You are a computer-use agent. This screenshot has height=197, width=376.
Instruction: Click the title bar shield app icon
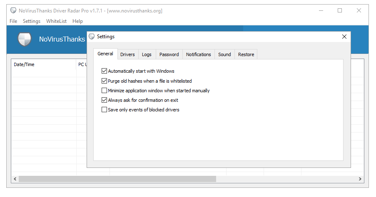tap(13, 10)
